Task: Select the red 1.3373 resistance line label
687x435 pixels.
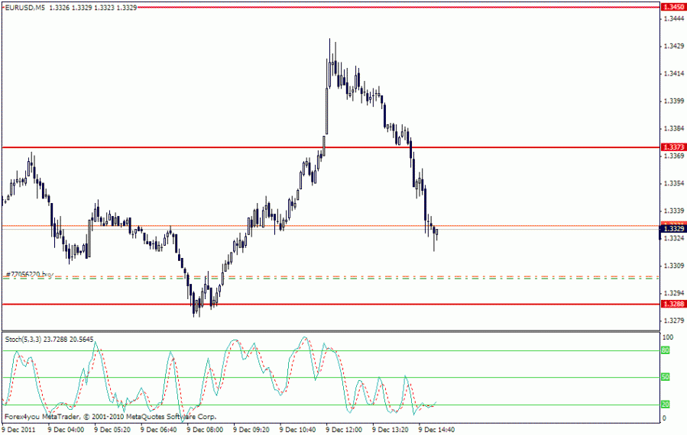Action: (x=673, y=147)
